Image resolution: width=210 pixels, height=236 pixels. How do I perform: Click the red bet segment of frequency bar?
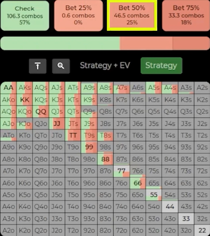pos(146,43)
